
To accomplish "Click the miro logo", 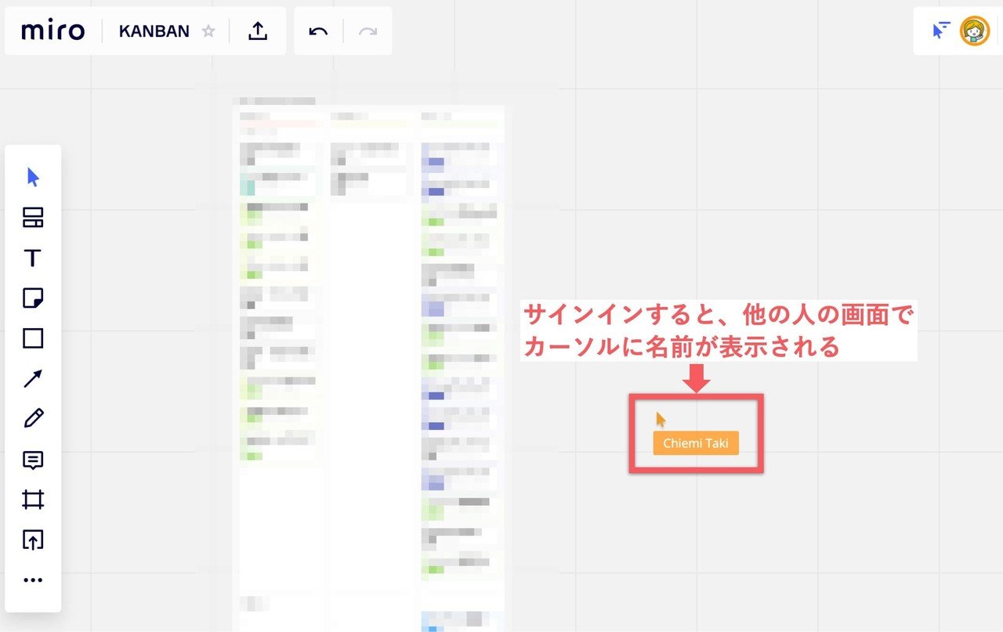I will (52, 31).
